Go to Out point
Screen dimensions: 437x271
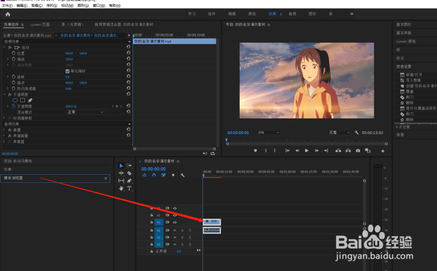[x=326, y=151]
